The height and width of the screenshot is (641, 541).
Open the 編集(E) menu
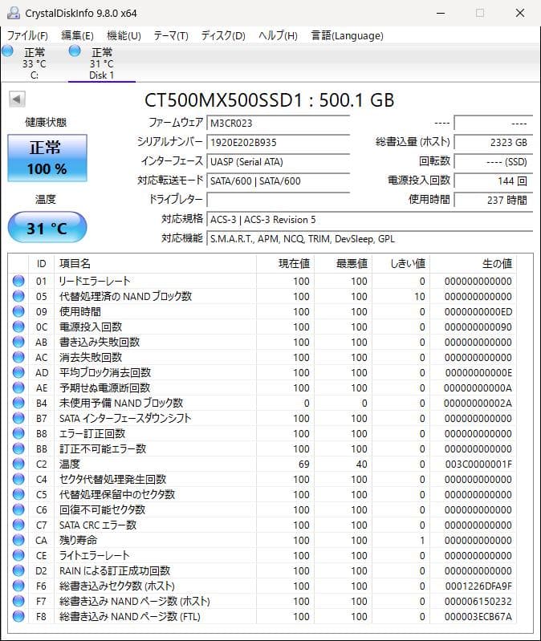(x=77, y=35)
